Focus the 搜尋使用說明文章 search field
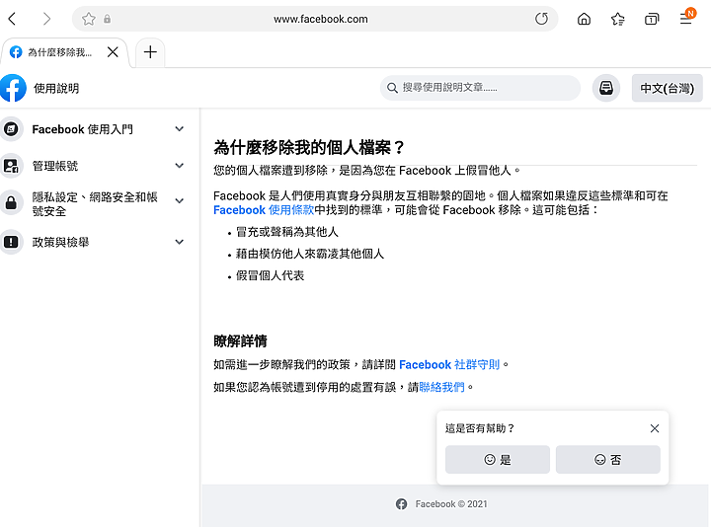The image size is (711, 527). (480, 88)
